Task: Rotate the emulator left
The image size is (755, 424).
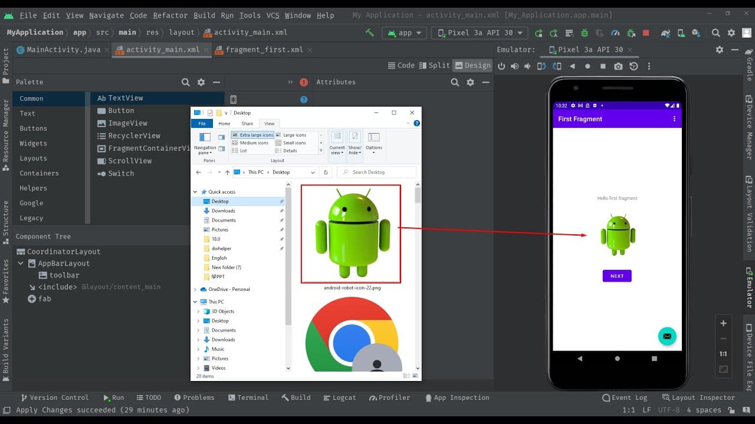Action: point(541,67)
